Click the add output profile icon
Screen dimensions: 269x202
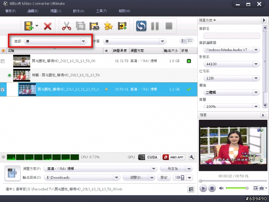tap(122, 26)
